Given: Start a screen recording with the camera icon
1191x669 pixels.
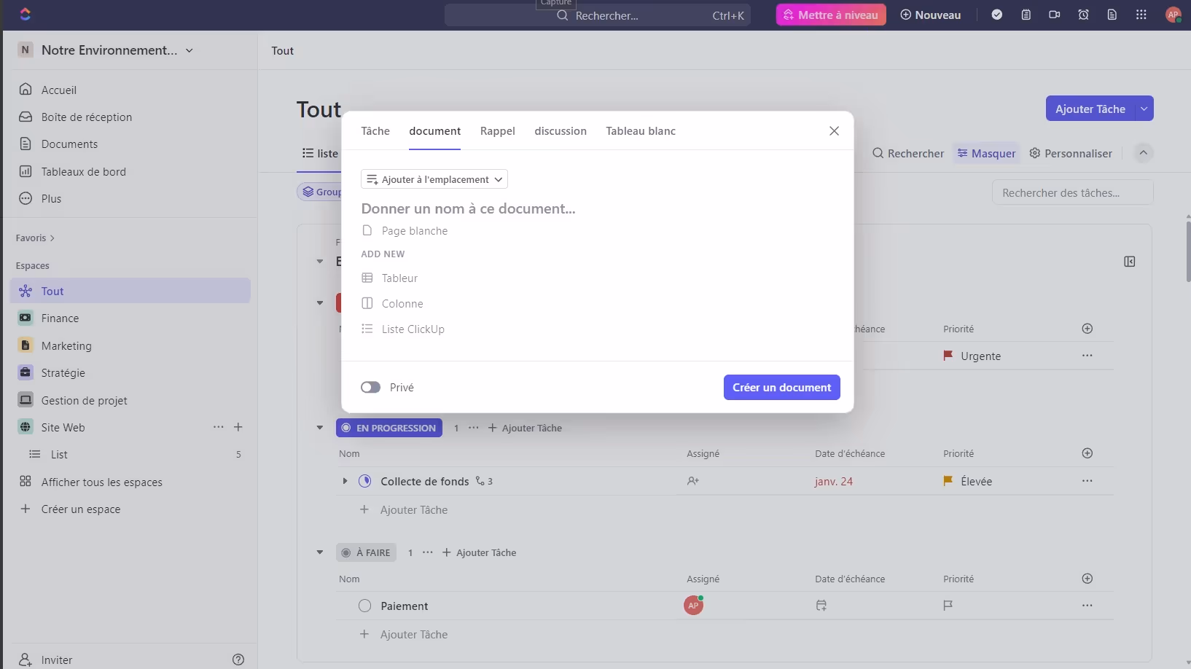Looking at the screenshot, I should (x=1054, y=15).
